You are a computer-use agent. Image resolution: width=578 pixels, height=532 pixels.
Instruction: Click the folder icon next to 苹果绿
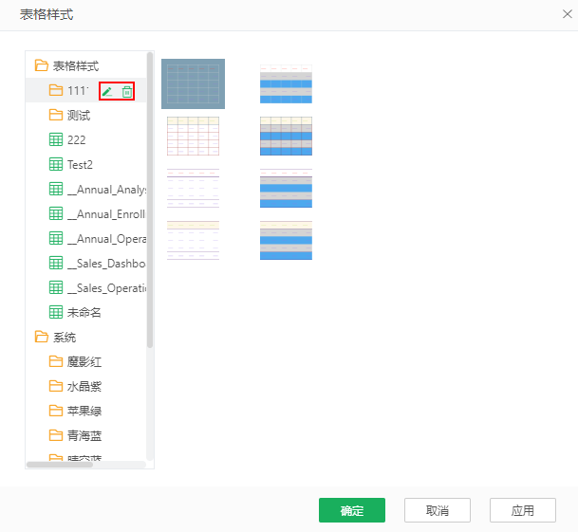56,411
